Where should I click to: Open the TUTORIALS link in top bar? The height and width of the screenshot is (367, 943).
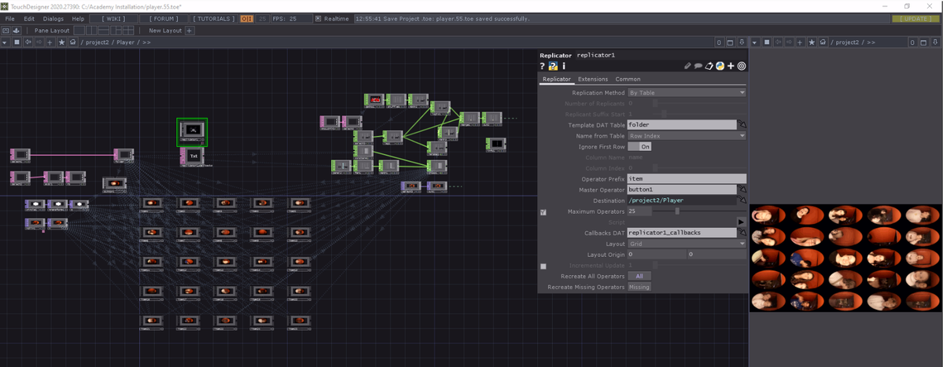pos(213,19)
